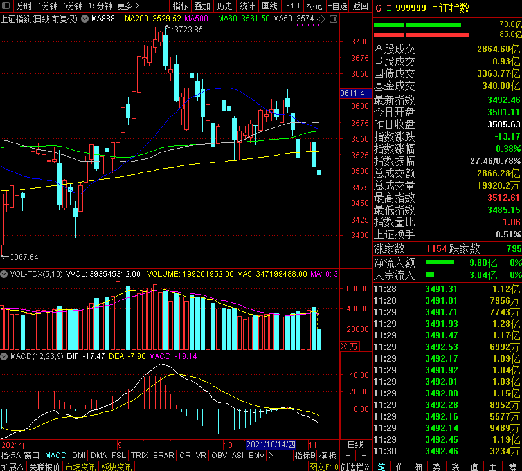Open the 统计 statistics menu
Screen dimensions: 522x471
pyautogui.click(x=247, y=6)
